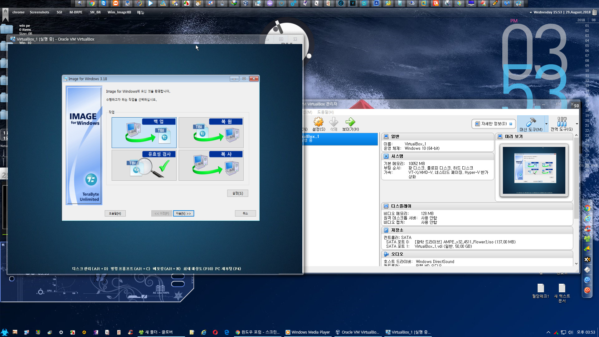Open the 새 텍스트 문서 desktop file
This screenshot has height=337, width=599.
(x=562, y=293)
